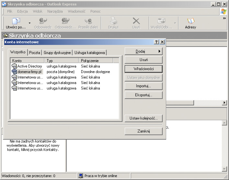Open the Dodaj submenu button

[143, 51]
